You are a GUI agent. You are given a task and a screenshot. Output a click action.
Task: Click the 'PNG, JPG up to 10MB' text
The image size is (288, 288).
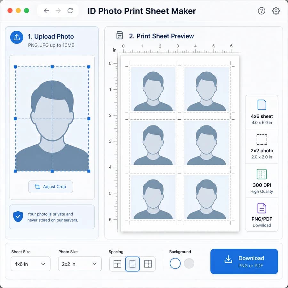coord(51,45)
